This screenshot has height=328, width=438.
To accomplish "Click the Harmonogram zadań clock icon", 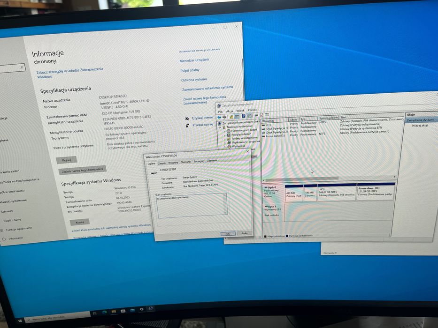I will click(x=229, y=131).
